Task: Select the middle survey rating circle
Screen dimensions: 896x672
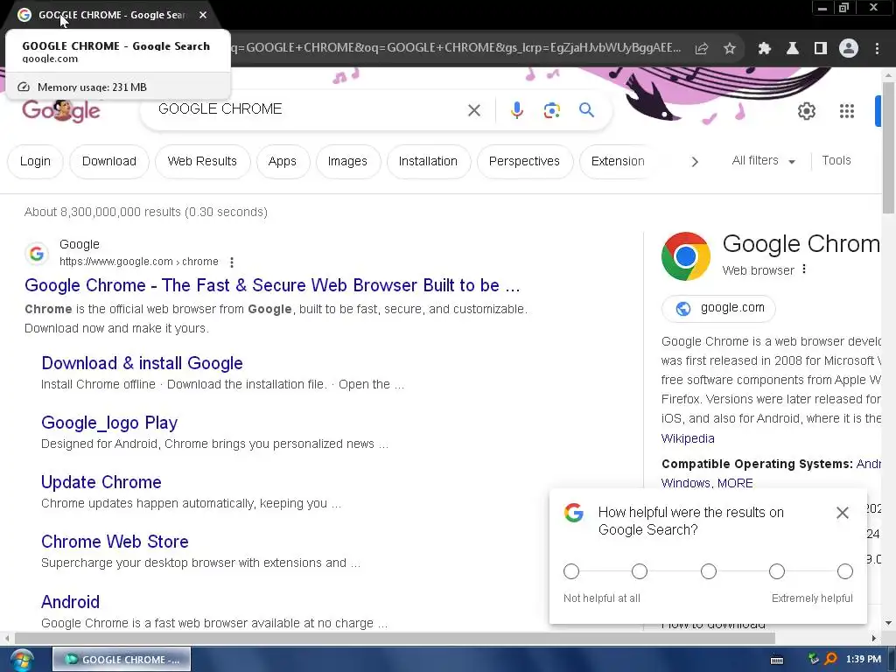Action: point(709,571)
